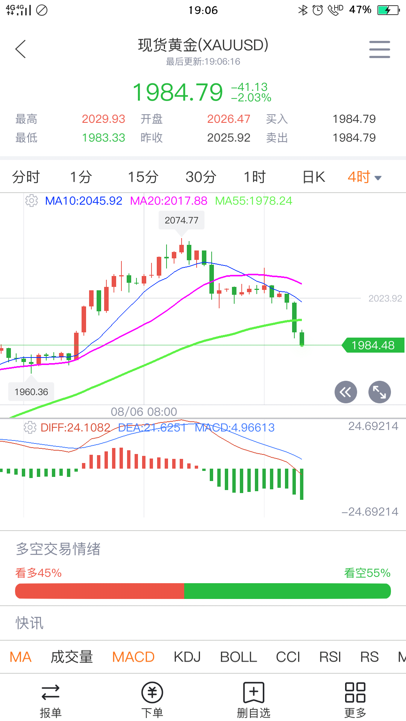406x721 pixels.
Task: Select the BOLL indicator
Action: (238, 657)
